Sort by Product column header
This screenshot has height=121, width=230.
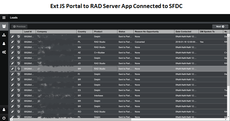point(105,32)
